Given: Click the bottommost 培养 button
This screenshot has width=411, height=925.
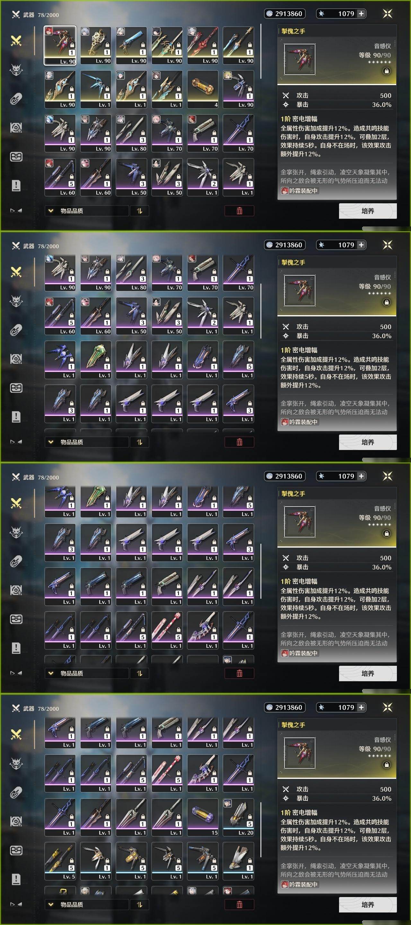Looking at the screenshot, I should [368, 904].
